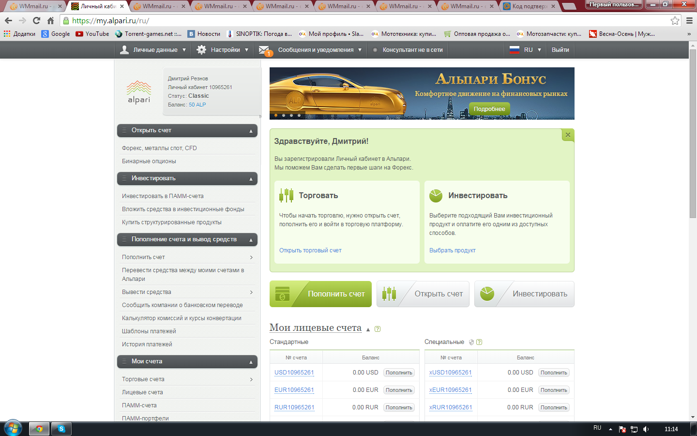Screen dimensions: 697x436
Task: Open Калькулятор комиссий и курсы конвертации
Action: [182, 318]
